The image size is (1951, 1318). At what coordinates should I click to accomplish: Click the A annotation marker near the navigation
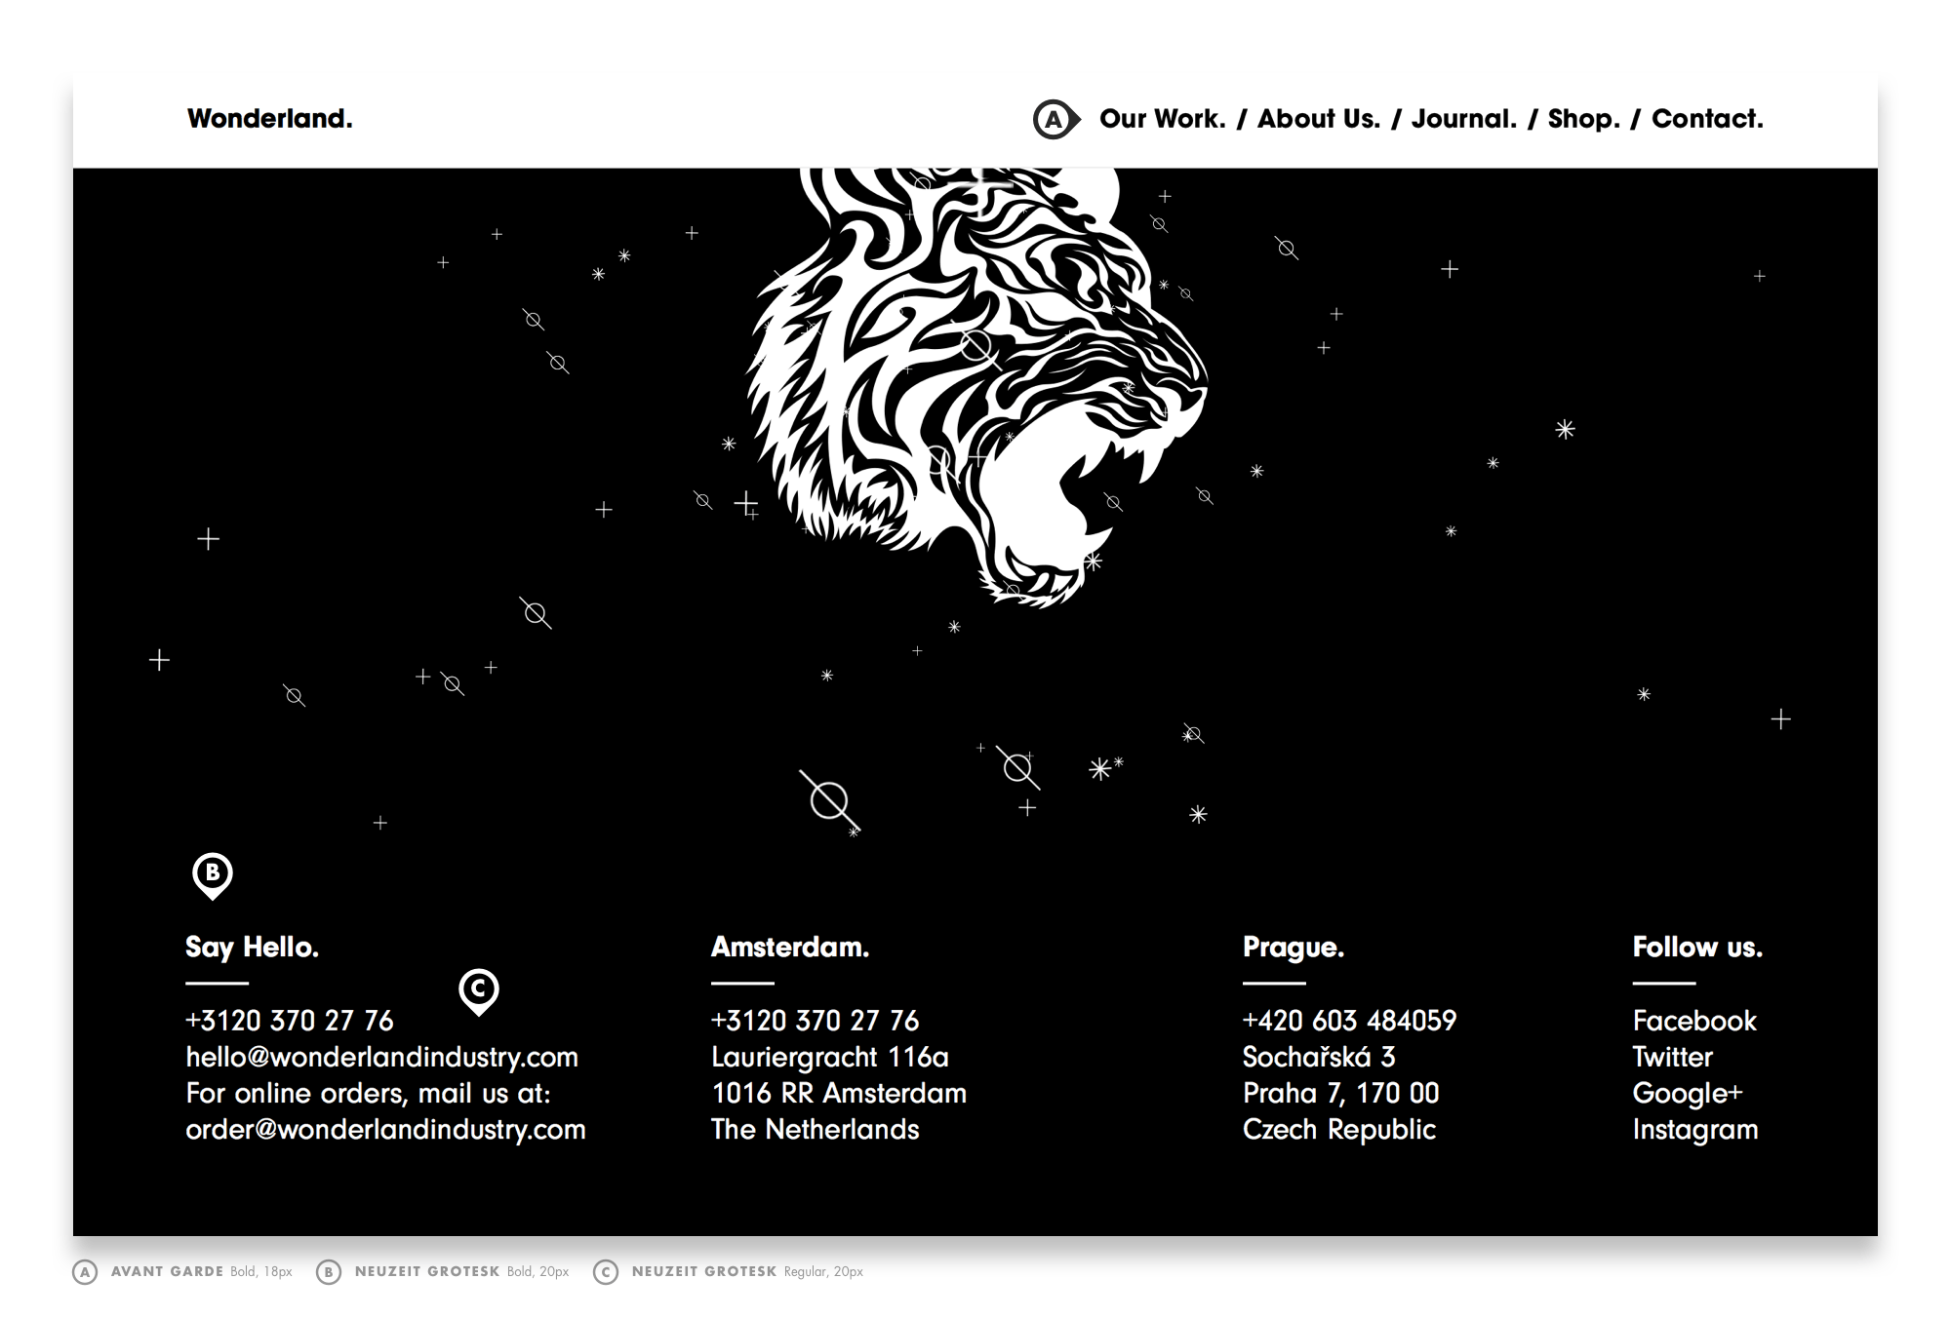click(x=1055, y=120)
